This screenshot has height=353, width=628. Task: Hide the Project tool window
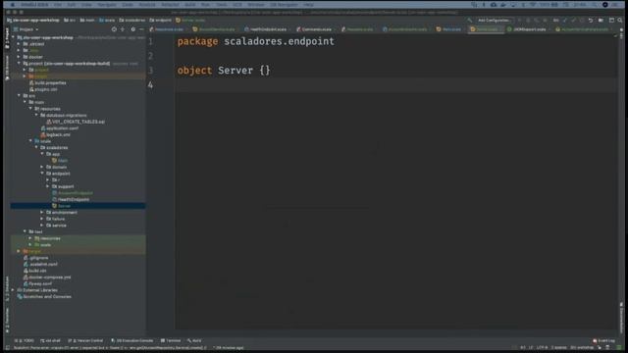(141, 29)
